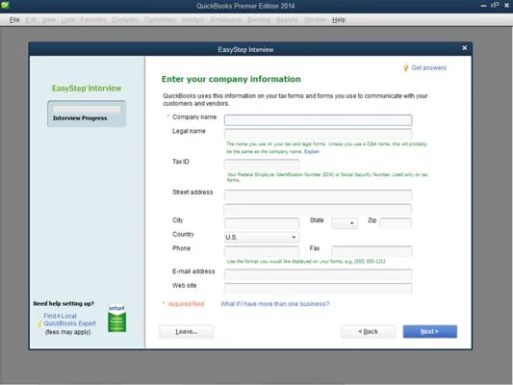Open the State dropdown

click(x=345, y=223)
